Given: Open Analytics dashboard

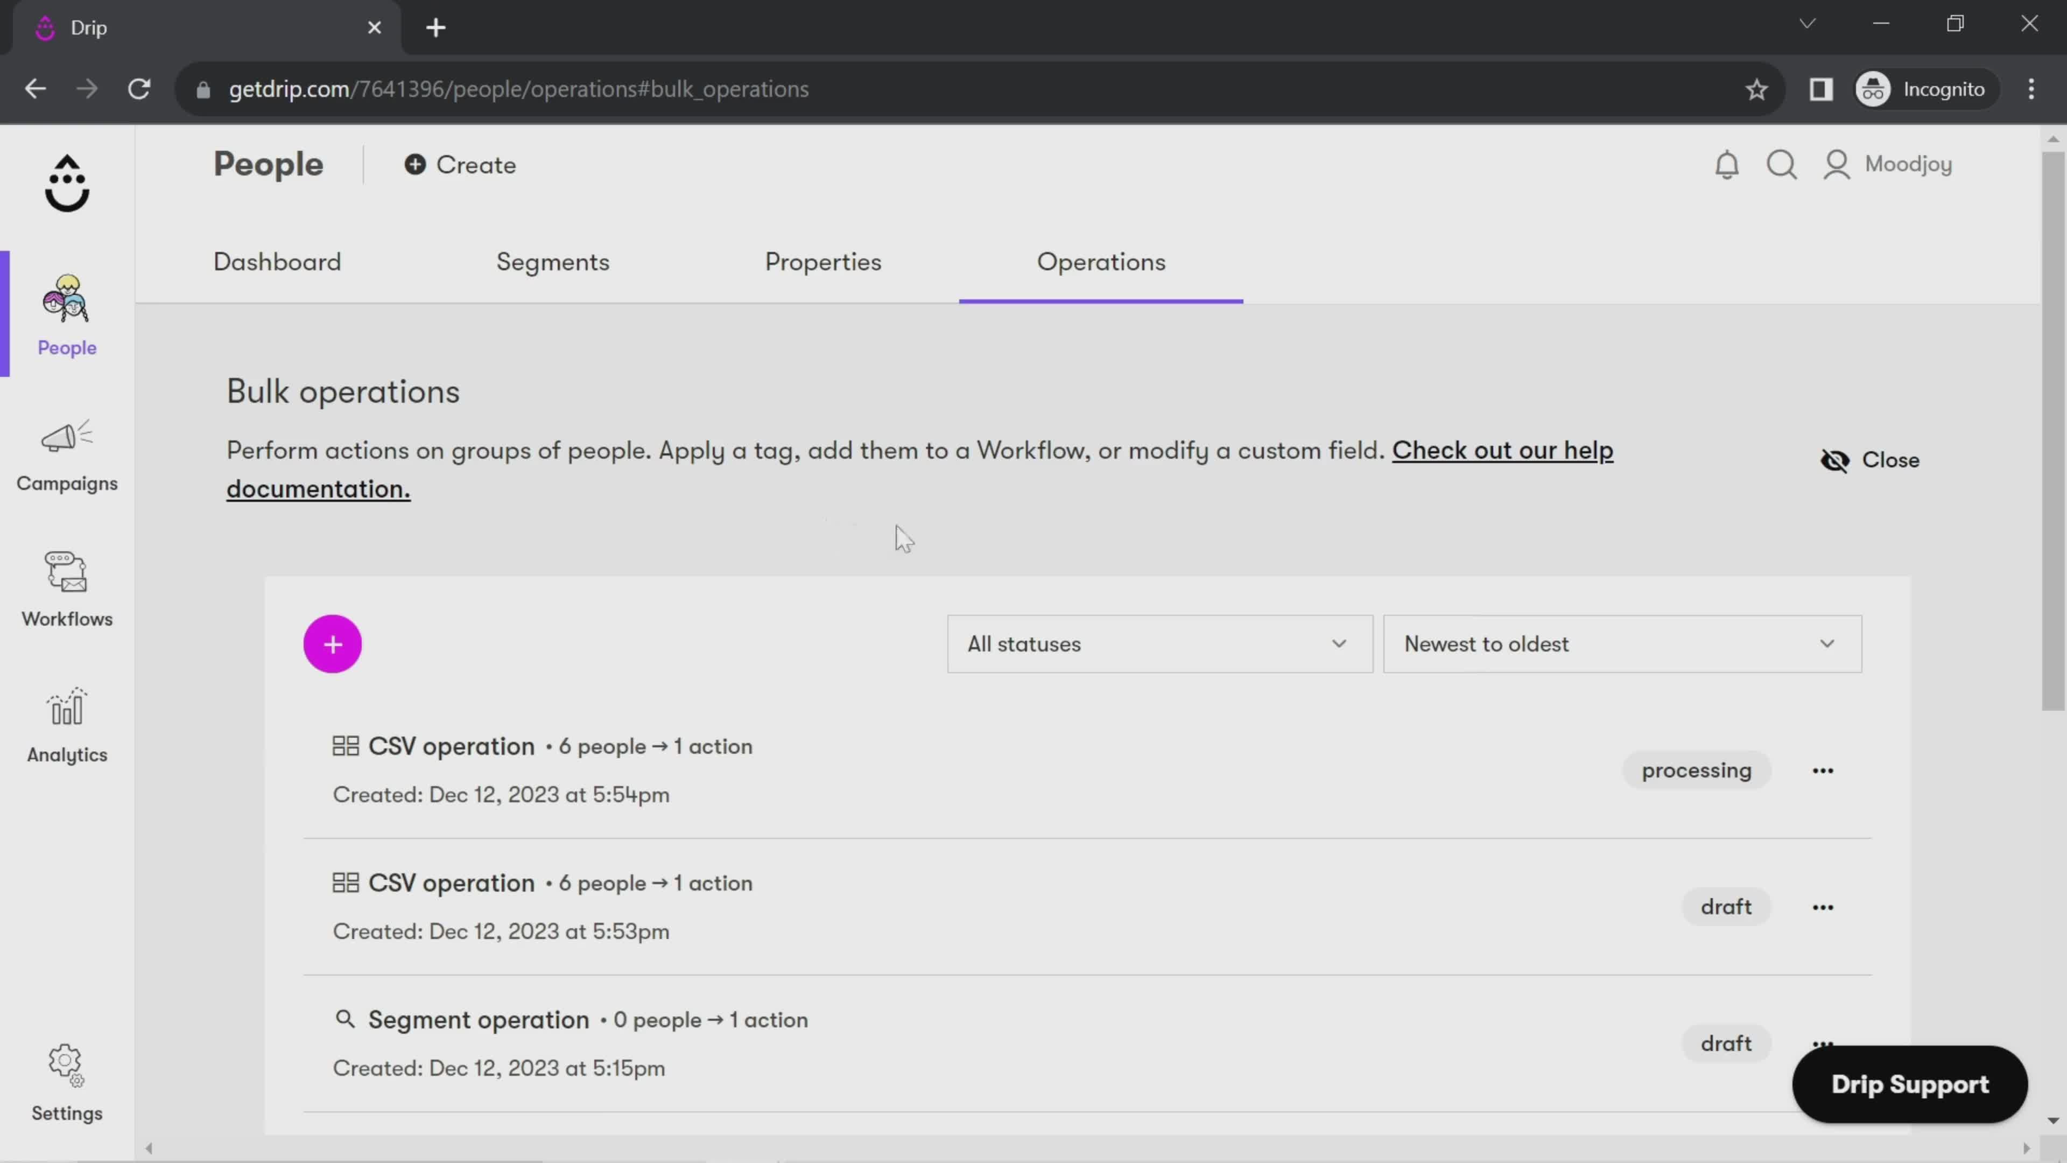Looking at the screenshot, I should click(67, 726).
